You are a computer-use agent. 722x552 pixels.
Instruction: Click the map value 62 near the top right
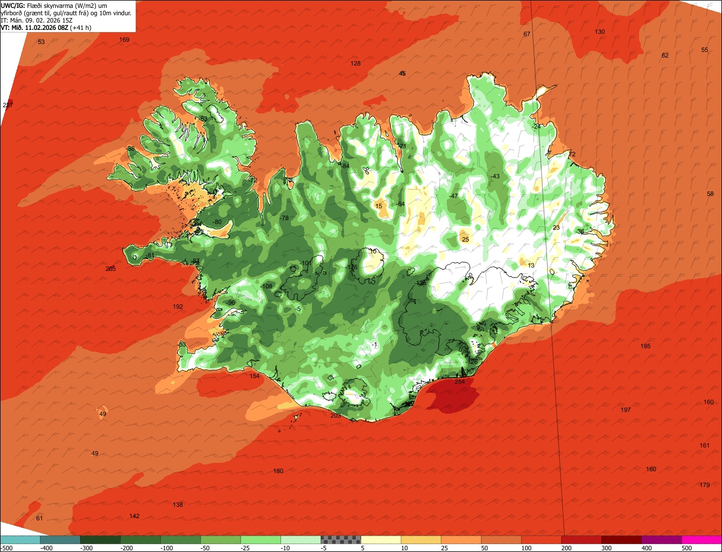pyautogui.click(x=665, y=55)
